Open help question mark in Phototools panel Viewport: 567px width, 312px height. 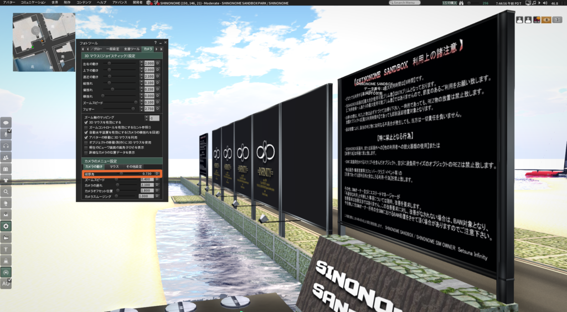click(156, 43)
